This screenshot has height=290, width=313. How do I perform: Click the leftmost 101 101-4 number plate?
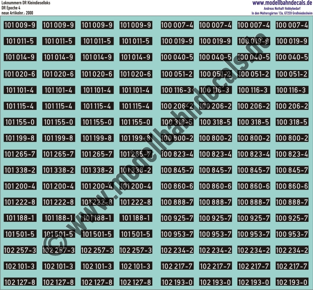(x=20, y=90)
